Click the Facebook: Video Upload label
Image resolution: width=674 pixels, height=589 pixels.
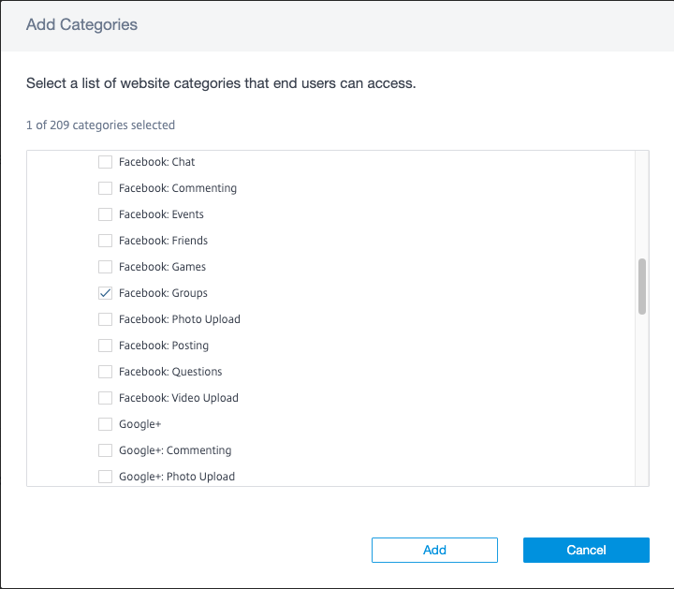178,398
